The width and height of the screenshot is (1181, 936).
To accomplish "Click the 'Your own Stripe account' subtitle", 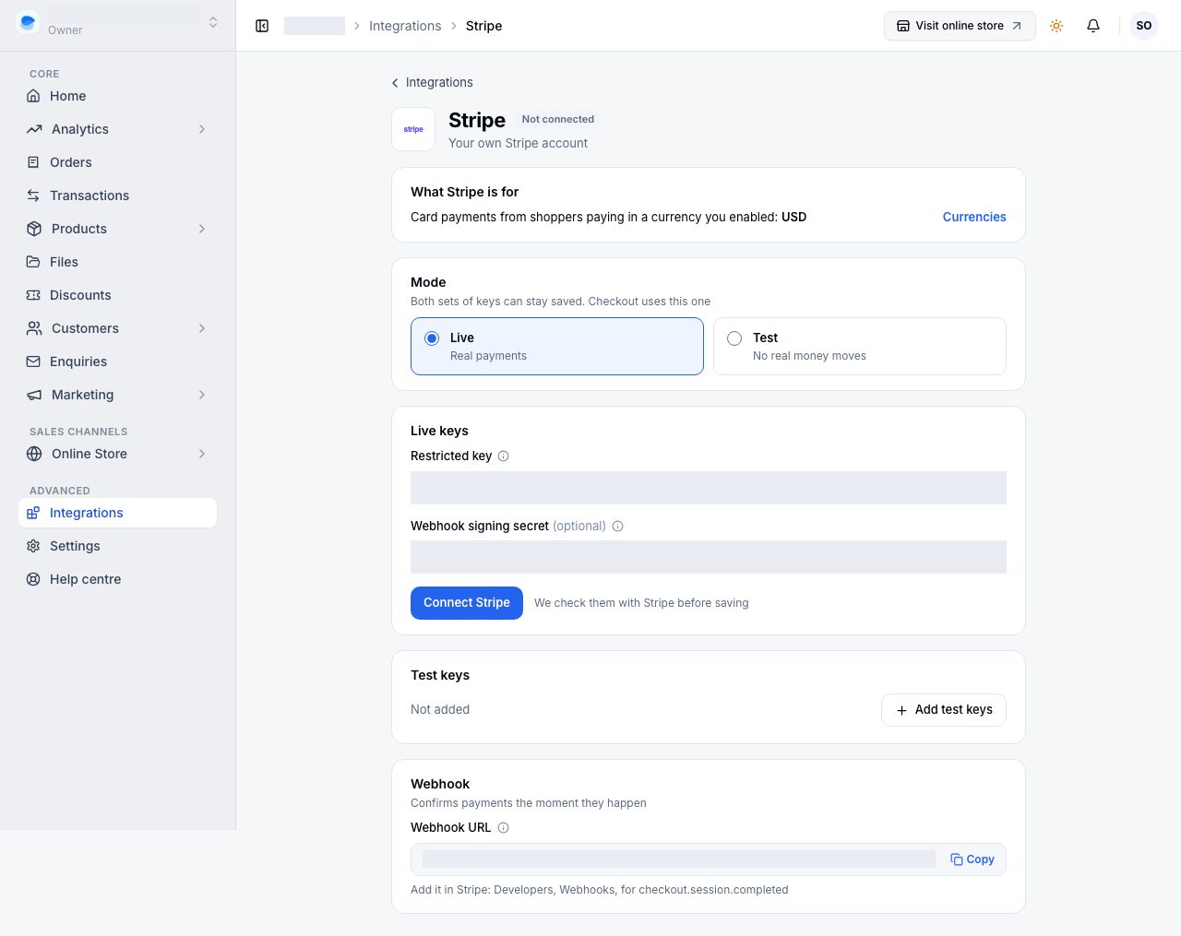I will [x=518, y=143].
